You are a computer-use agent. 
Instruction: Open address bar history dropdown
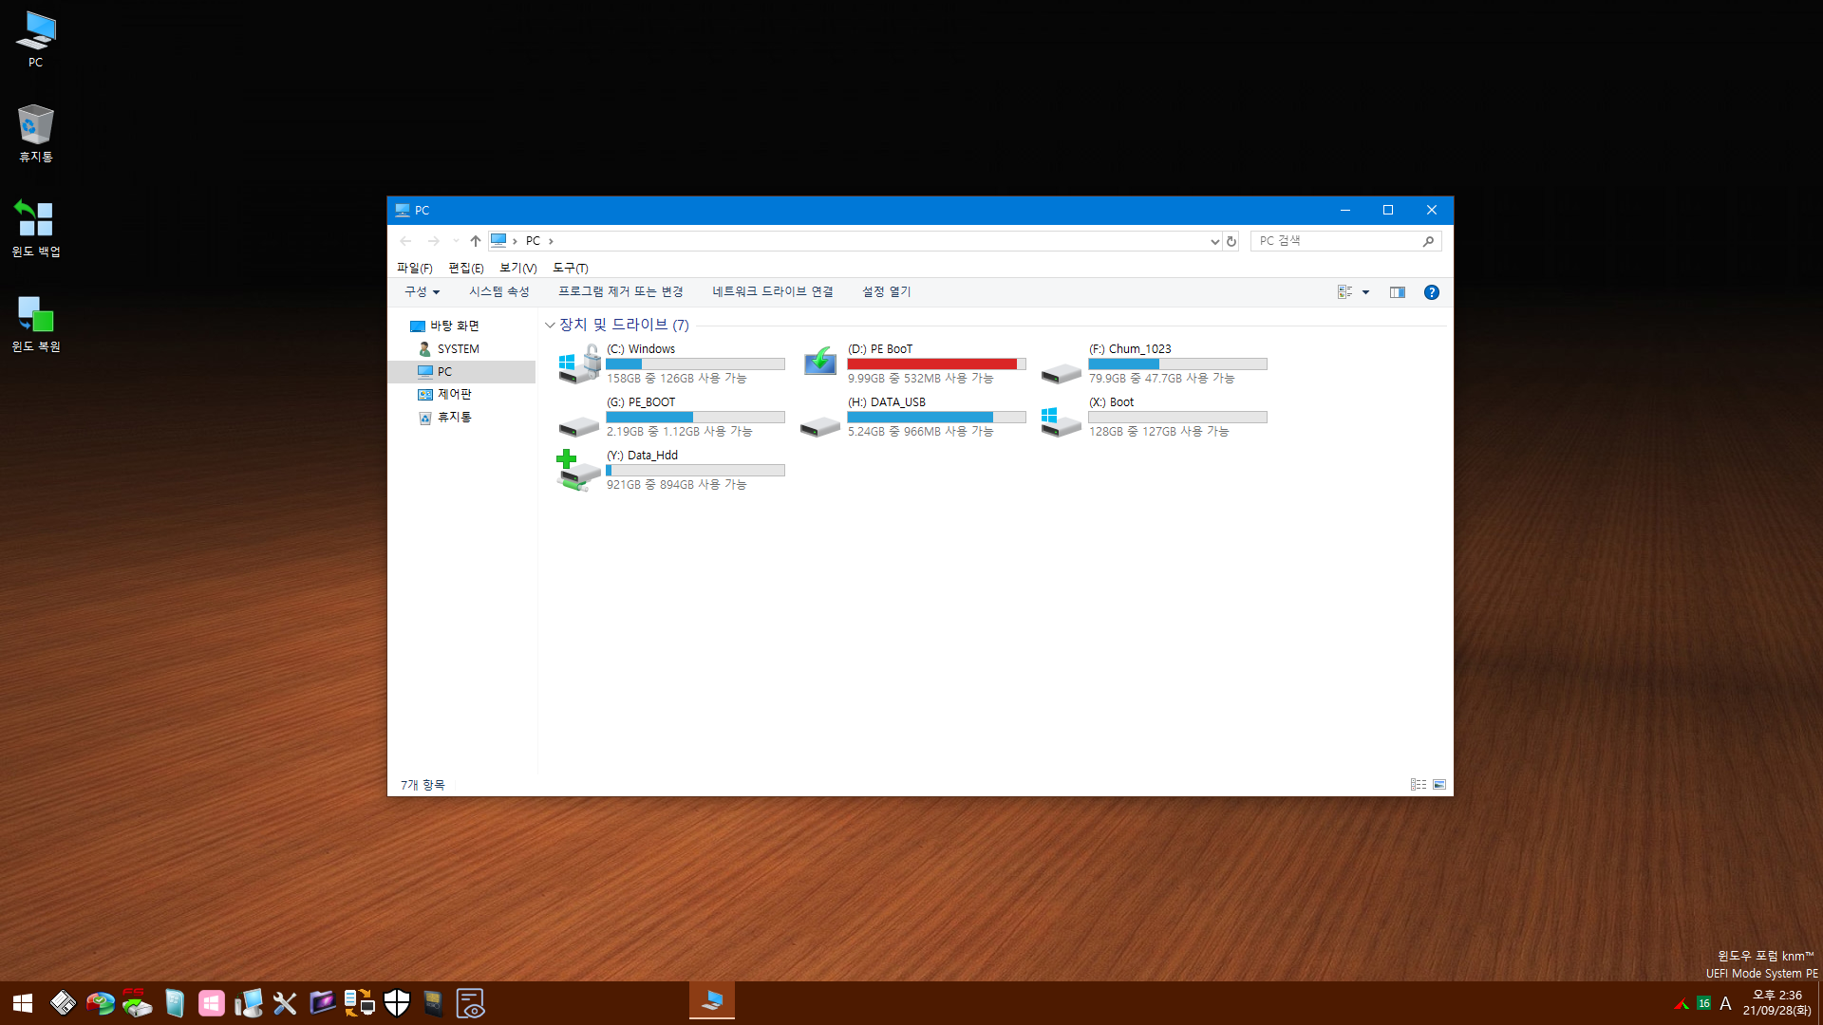click(1214, 241)
